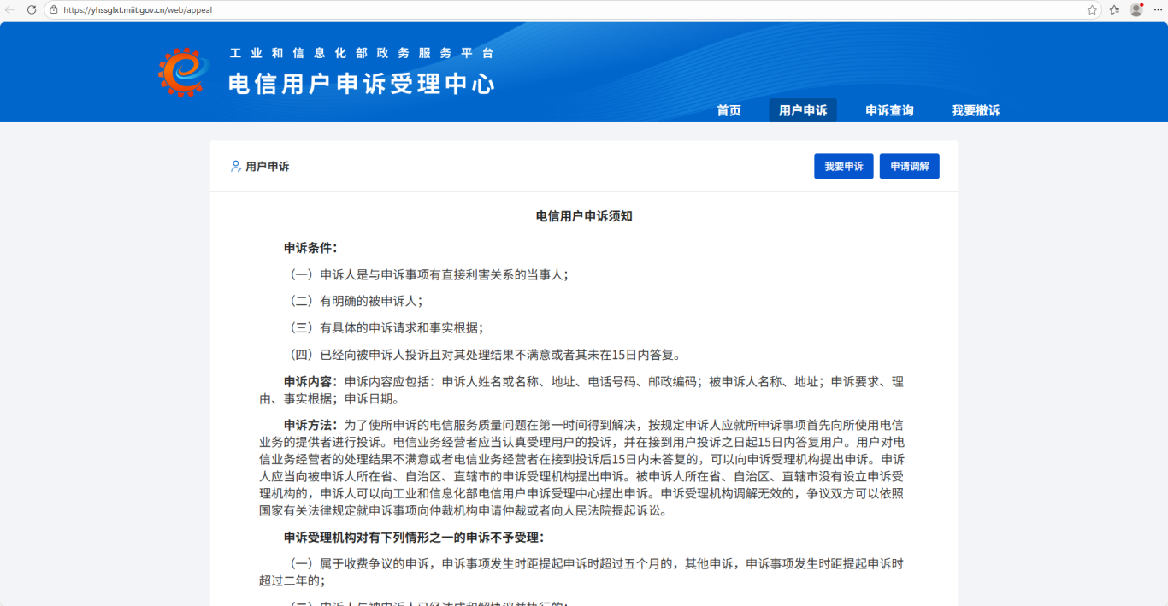Click the 工业和信息化部政务服务平台 header text
The width and height of the screenshot is (1168, 606).
click(362, 53)
